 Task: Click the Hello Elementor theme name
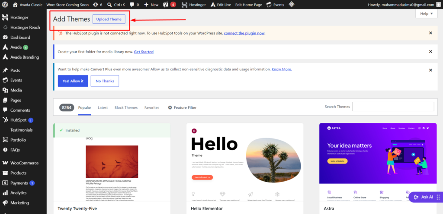click(207, 209)
